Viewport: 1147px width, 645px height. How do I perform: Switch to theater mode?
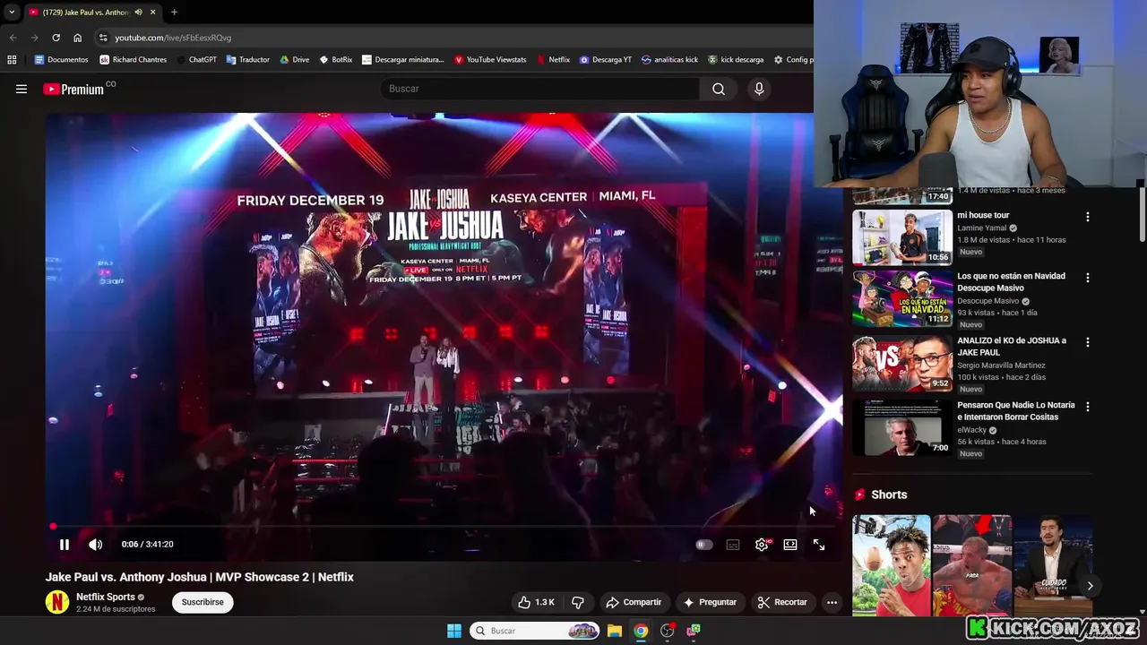click(x=790, y=544)
